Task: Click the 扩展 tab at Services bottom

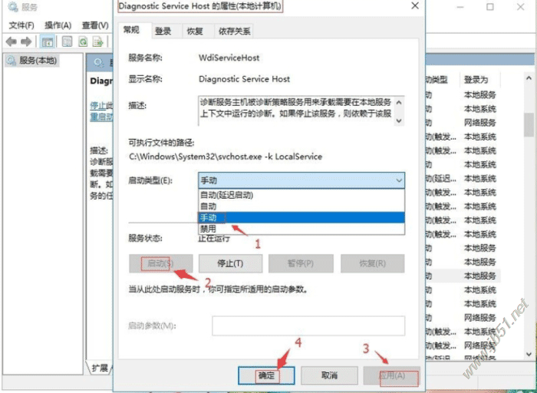Action: click(x=99, y=368)
